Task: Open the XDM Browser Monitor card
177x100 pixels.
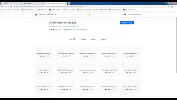Action: tap(66, 86)
